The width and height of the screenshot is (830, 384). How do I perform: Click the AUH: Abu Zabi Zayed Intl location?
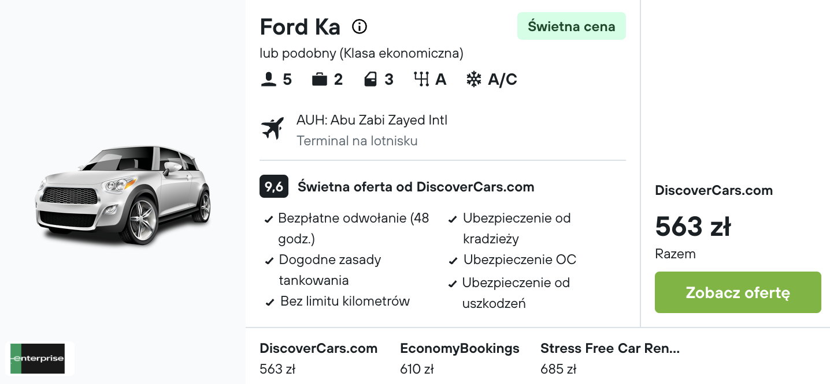pos(372,120)
